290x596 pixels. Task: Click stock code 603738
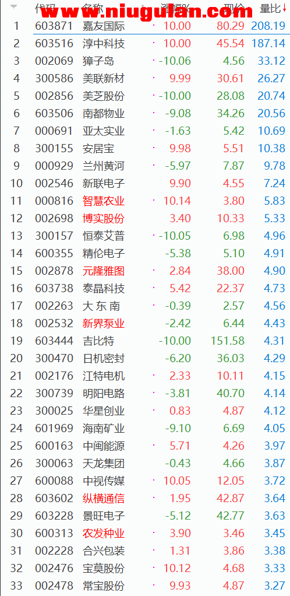pos(54,289)
